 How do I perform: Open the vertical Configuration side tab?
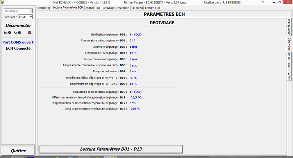pyautogui.click(x=289, y=27)
